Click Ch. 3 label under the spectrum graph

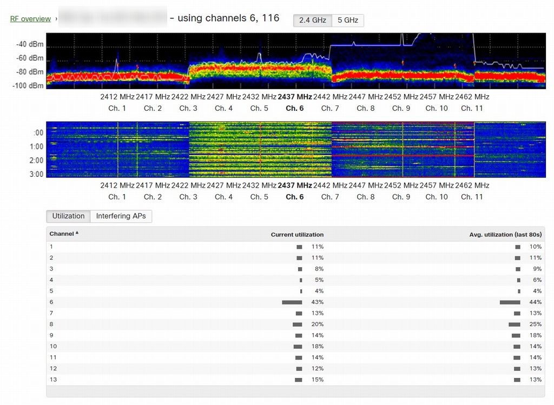pyautogui.click(x=188, y=108)
